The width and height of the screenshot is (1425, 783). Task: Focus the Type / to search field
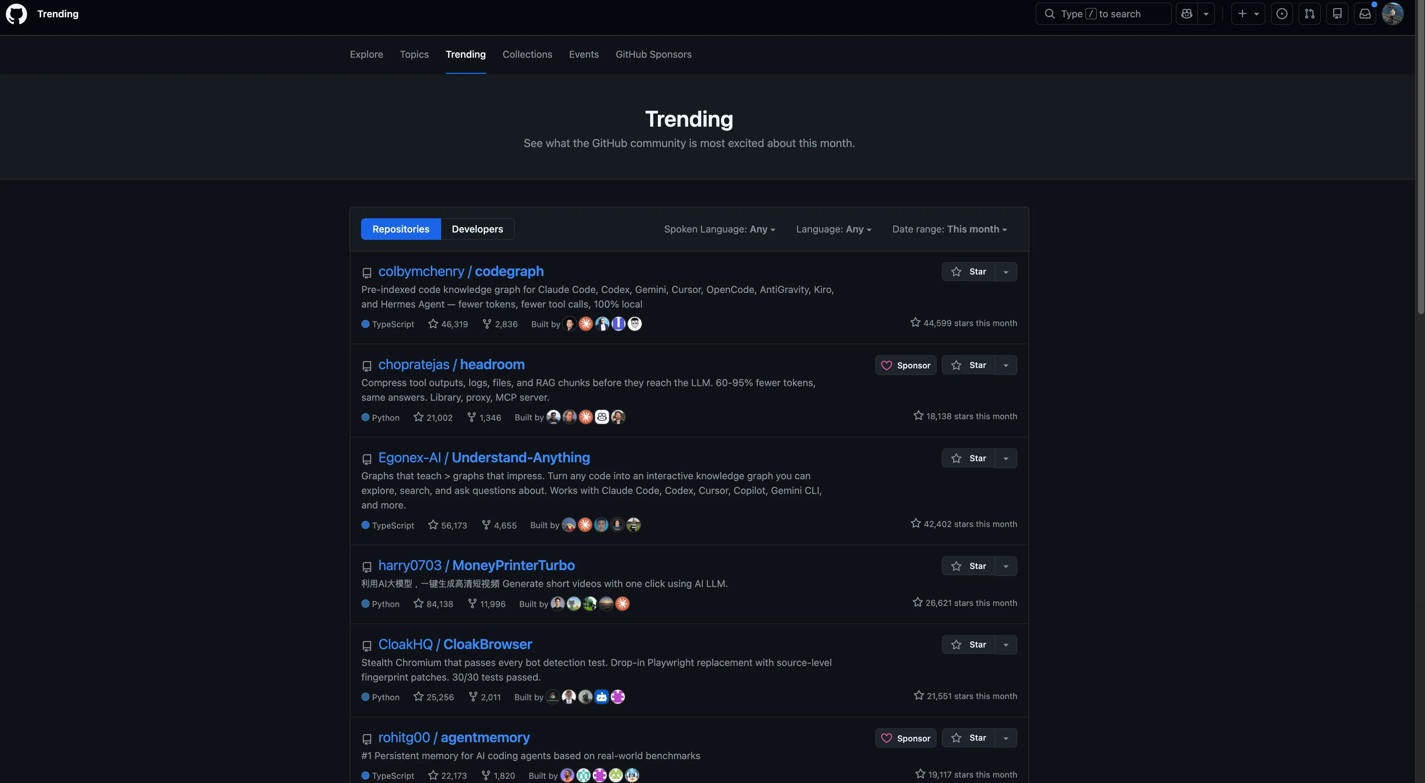pos(1103,14)
